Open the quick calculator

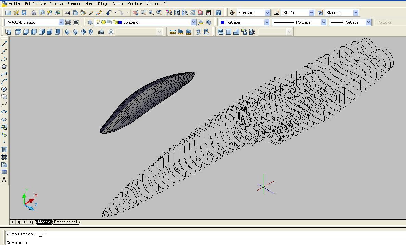click(x=208, y=13)
